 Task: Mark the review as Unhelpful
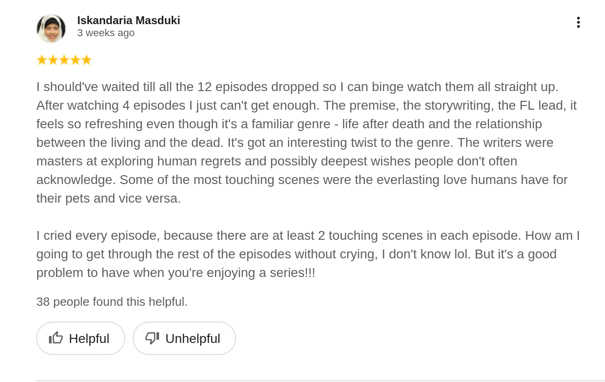(184, 338)
